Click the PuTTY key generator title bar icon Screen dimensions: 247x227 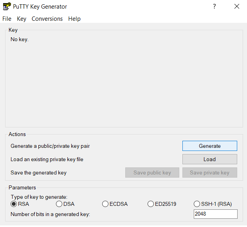[7, 6]
